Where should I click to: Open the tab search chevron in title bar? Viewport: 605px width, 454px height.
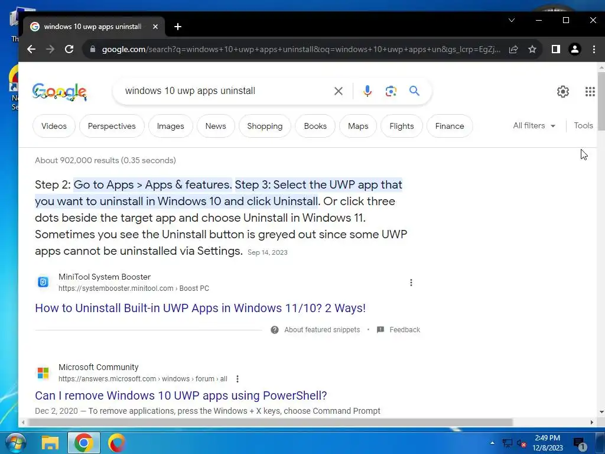tap(512, 20)
